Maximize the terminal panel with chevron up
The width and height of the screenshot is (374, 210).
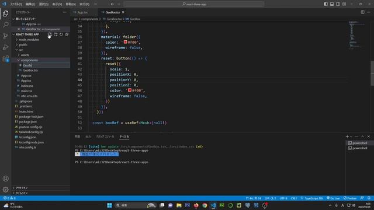[362, 136]
